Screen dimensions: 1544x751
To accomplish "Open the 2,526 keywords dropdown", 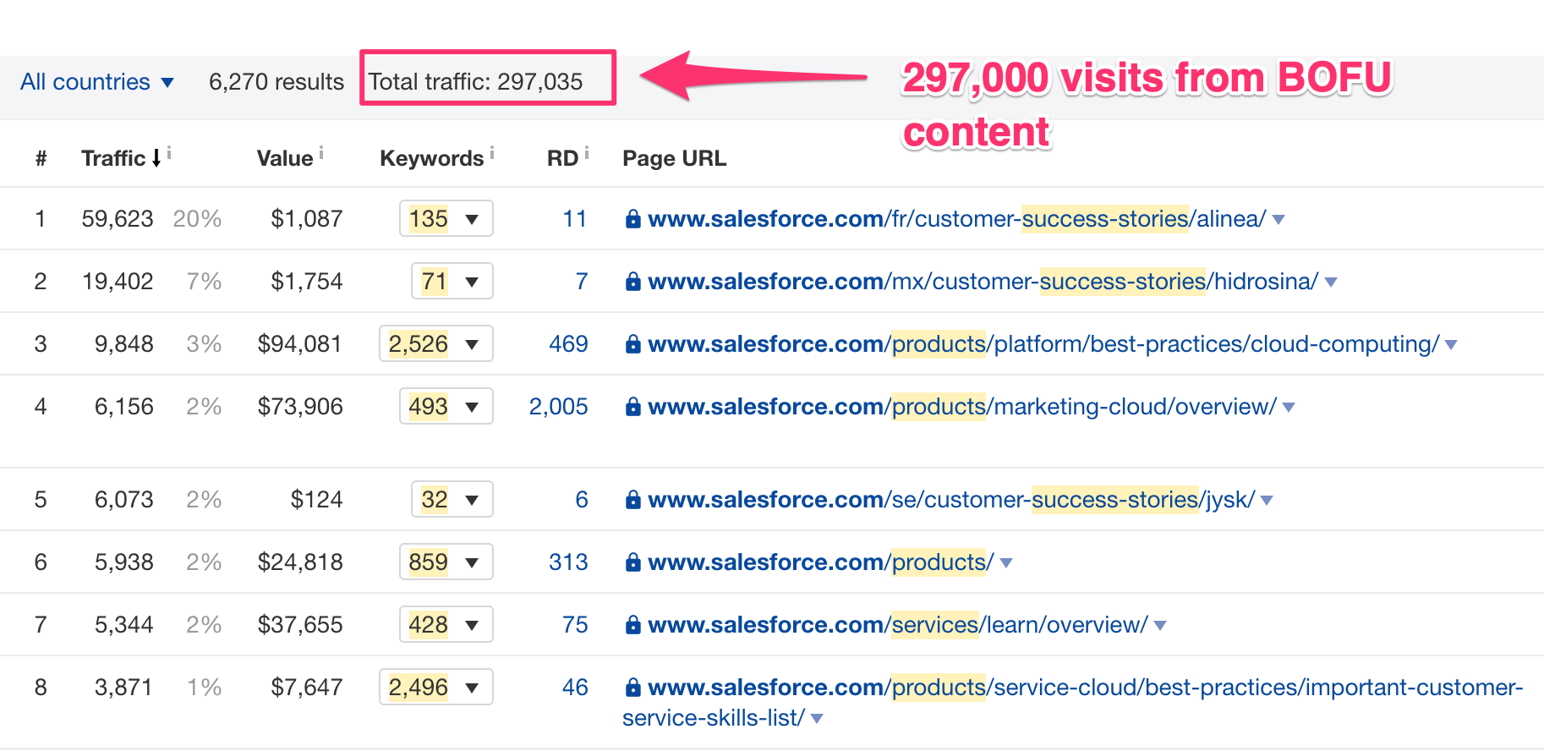I will point(435,344).
